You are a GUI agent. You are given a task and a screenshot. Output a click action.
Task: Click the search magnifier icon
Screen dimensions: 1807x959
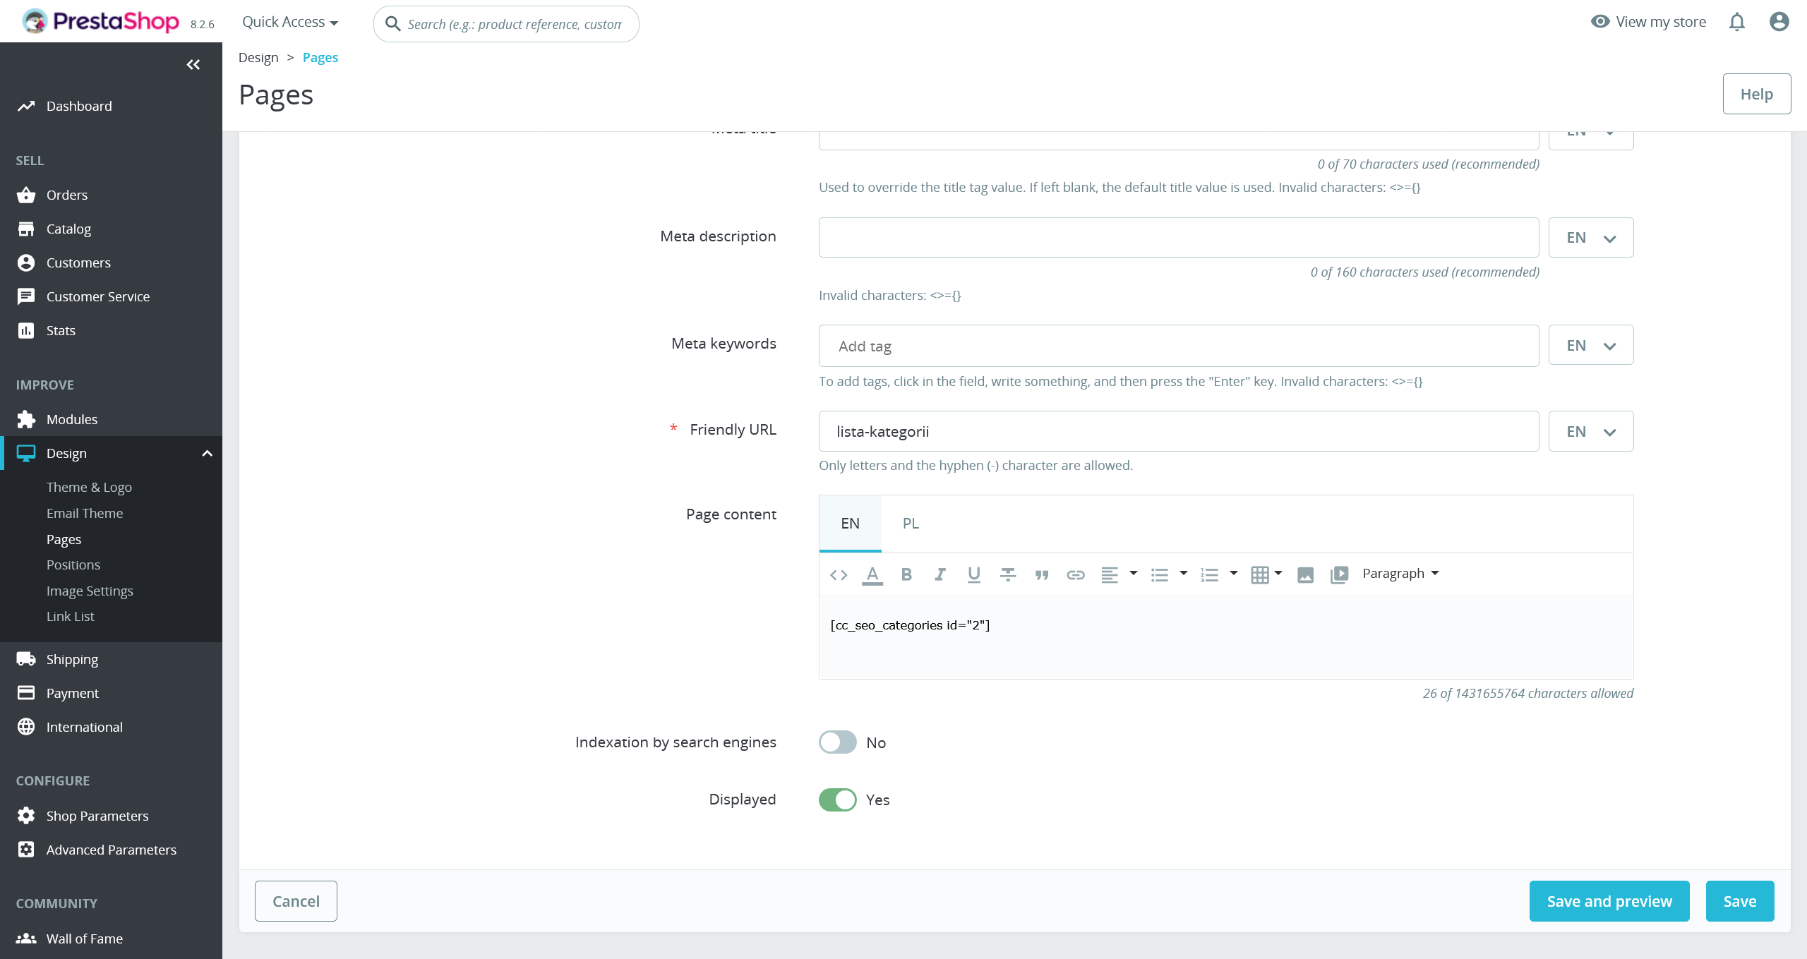point(393,24)
